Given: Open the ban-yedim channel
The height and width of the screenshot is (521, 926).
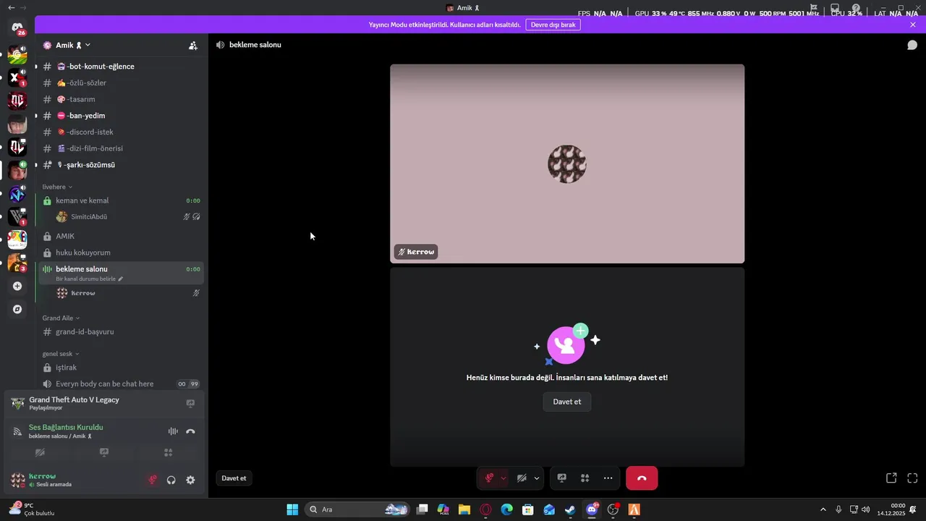Looking at the screenshot, I should click(x=121, y=116).
